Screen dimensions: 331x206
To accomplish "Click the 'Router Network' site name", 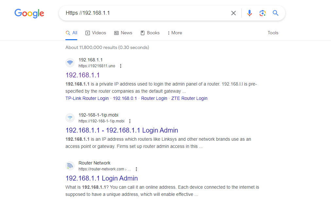I will (x=94, y=163).
